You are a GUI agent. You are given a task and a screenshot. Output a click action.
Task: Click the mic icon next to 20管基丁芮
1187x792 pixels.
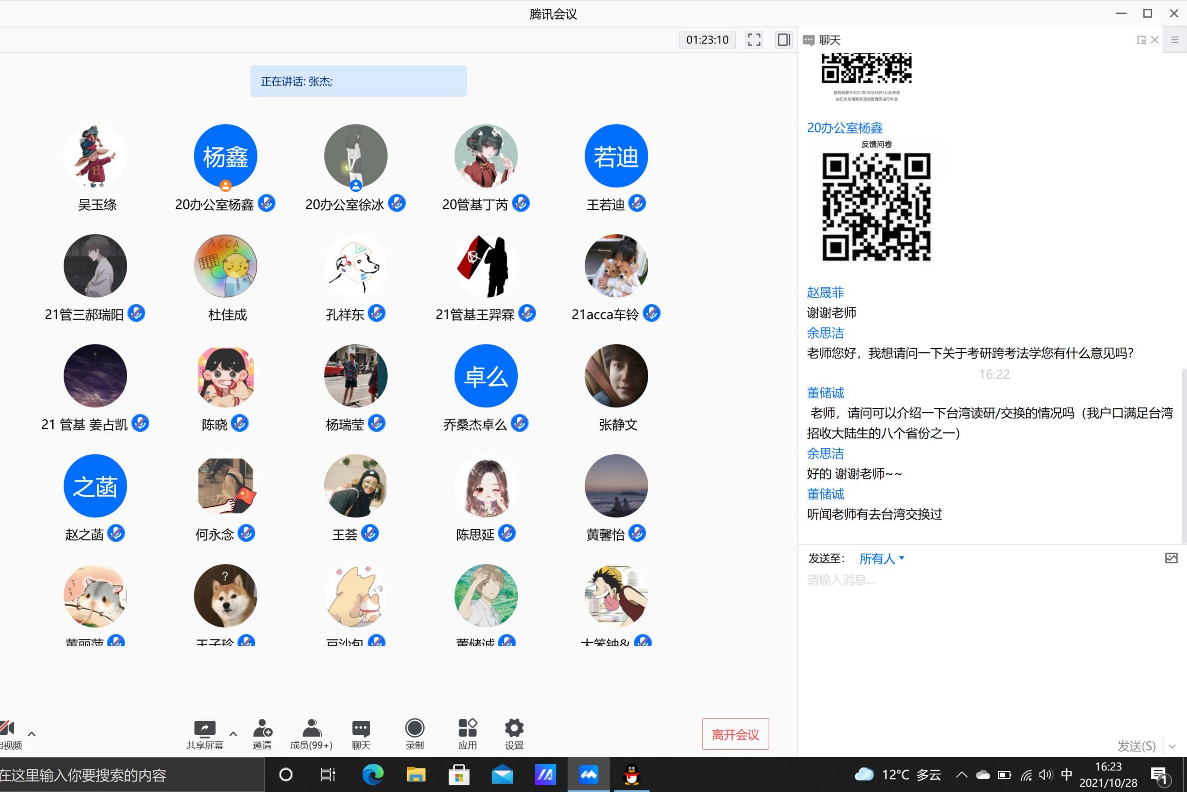click(x=521, y=203)
